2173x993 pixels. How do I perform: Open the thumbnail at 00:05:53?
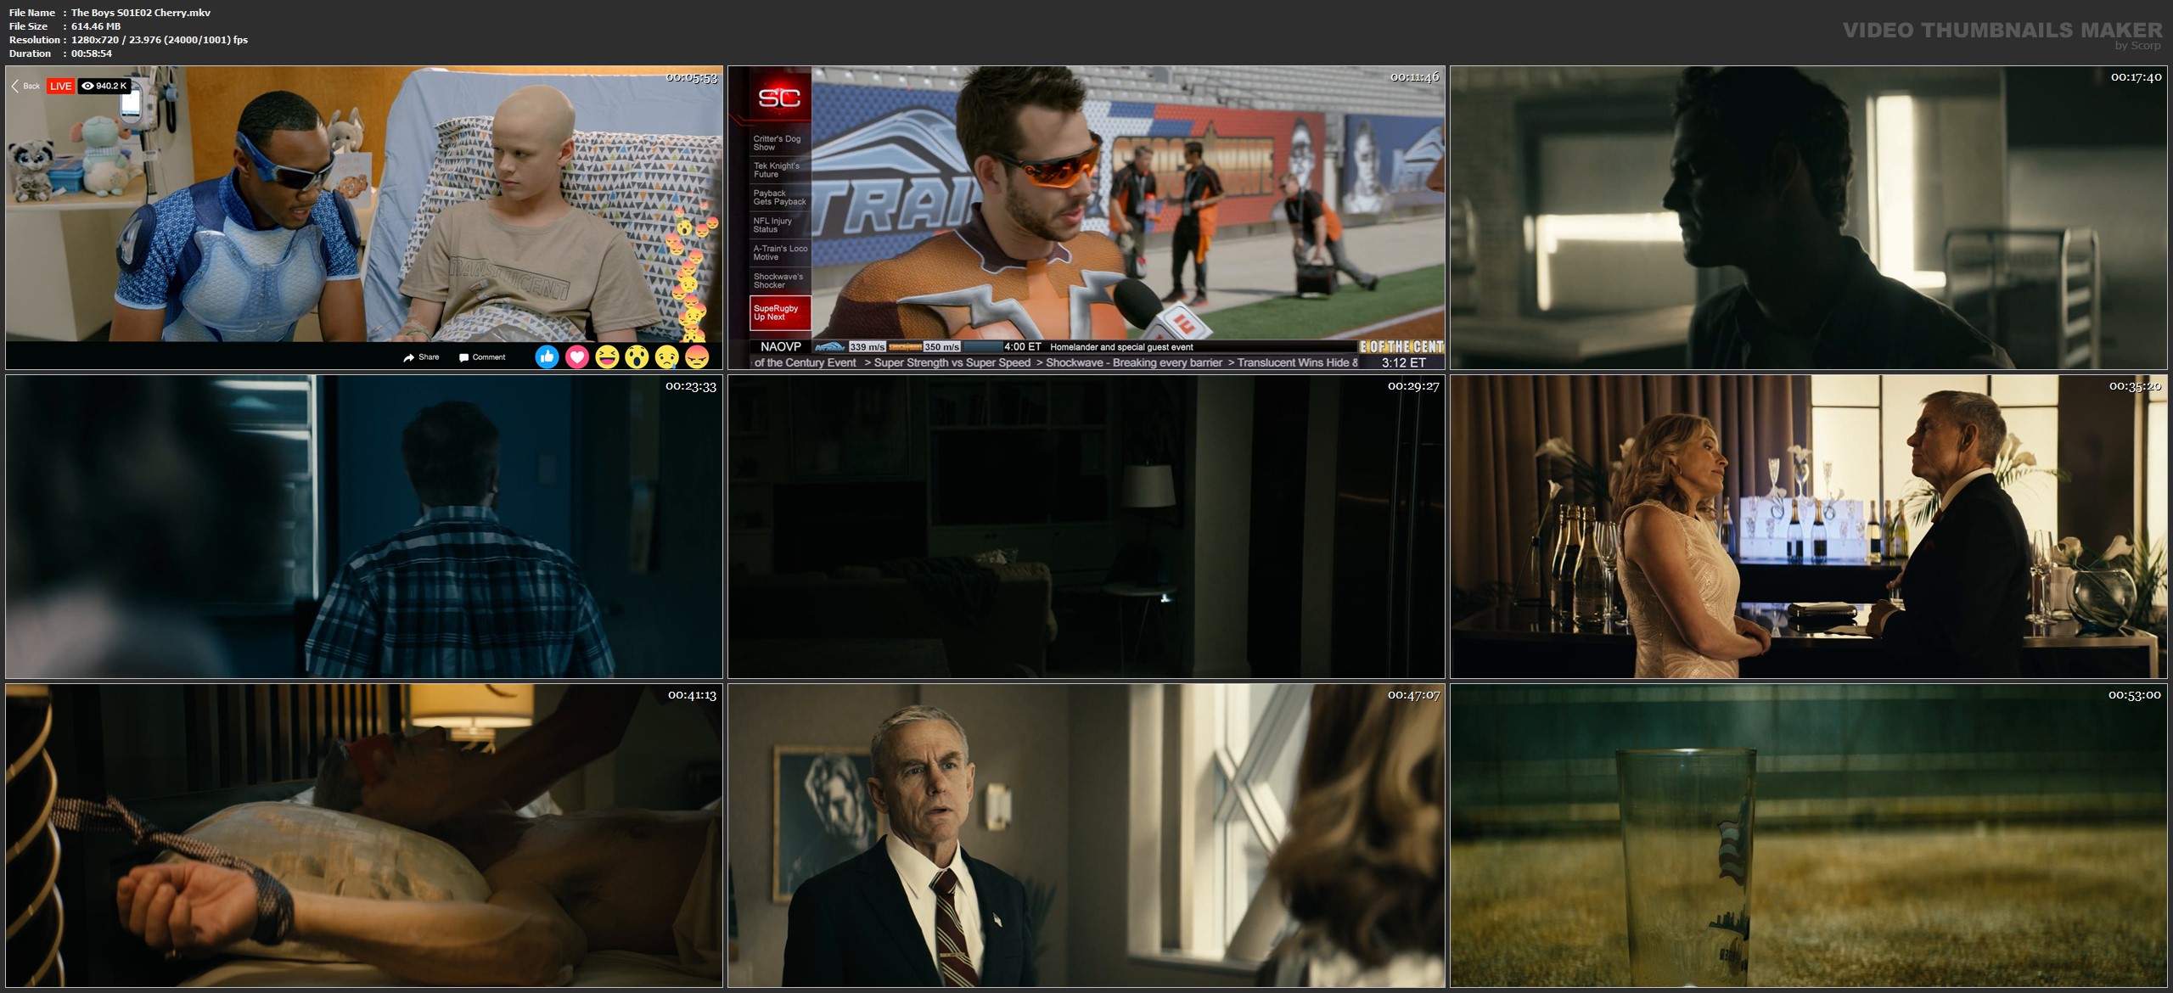tap(364, 217)
